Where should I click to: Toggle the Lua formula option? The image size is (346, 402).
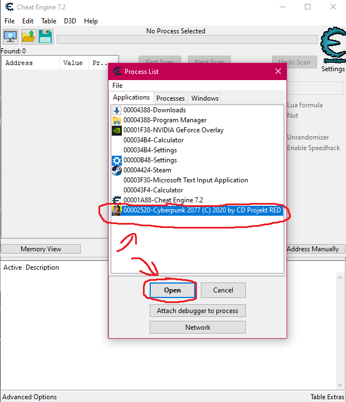pyautogui.click(x=305, y=105)
